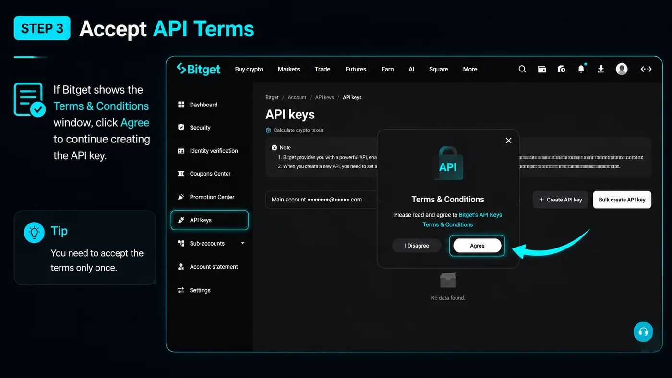Click the Dashboard grid icon
This screenshot has height=378, width=672.
[x=181, y=105]
